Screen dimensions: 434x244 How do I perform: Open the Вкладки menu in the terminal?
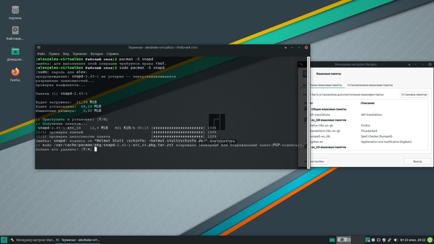[97, 54]
